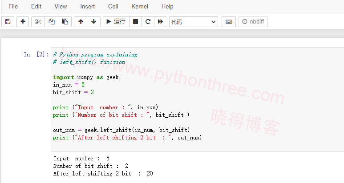Move the cell up with up arrow

[81, 22]
